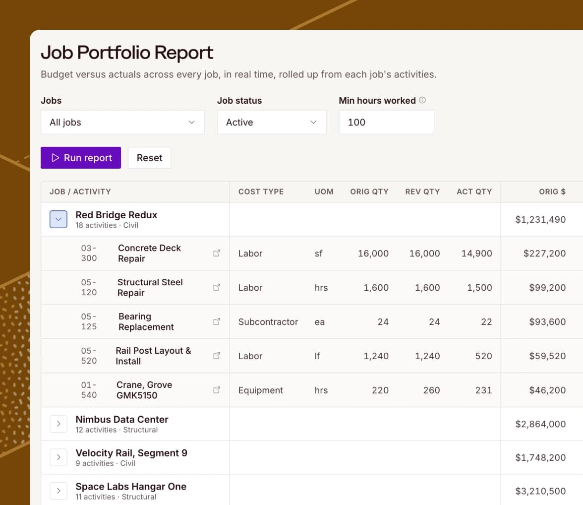Screen dimensions: 583x505
Task: Select the Bearing Replacement activity name
Action: click(146, 321)
